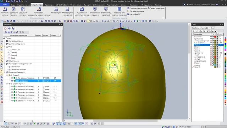Click Система координат button
The width and height of the screenshot is (227, 128).
[136, 11]
